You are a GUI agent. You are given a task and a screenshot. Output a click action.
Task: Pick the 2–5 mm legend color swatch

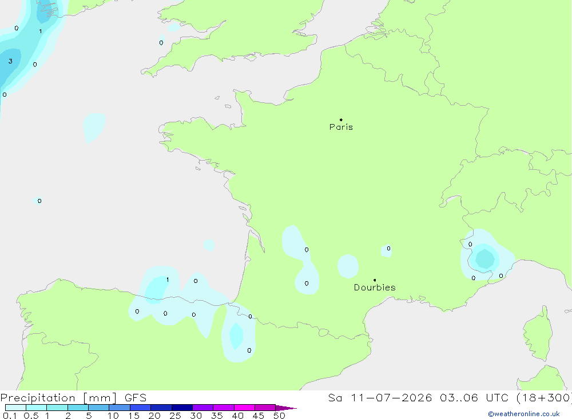click(x=78, y=408)
